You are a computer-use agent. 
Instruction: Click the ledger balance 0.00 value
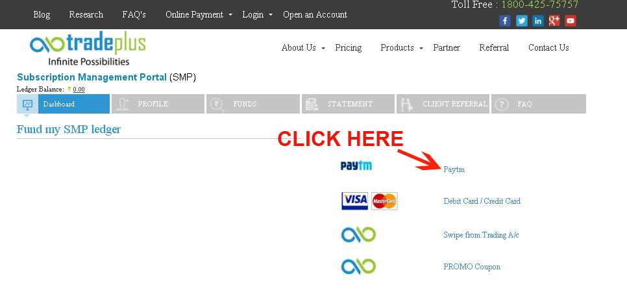(x=79, y=90)
